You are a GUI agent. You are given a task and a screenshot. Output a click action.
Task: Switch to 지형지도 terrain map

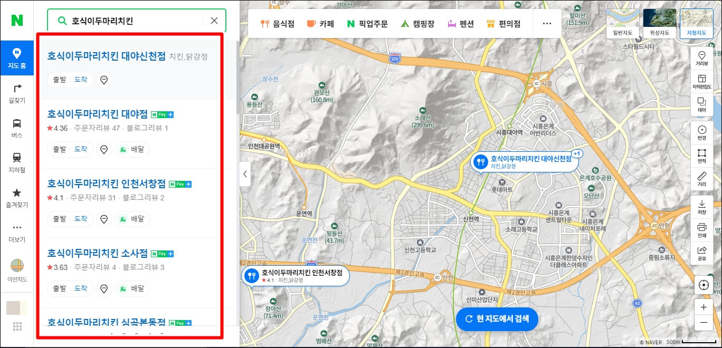point(696,25)
